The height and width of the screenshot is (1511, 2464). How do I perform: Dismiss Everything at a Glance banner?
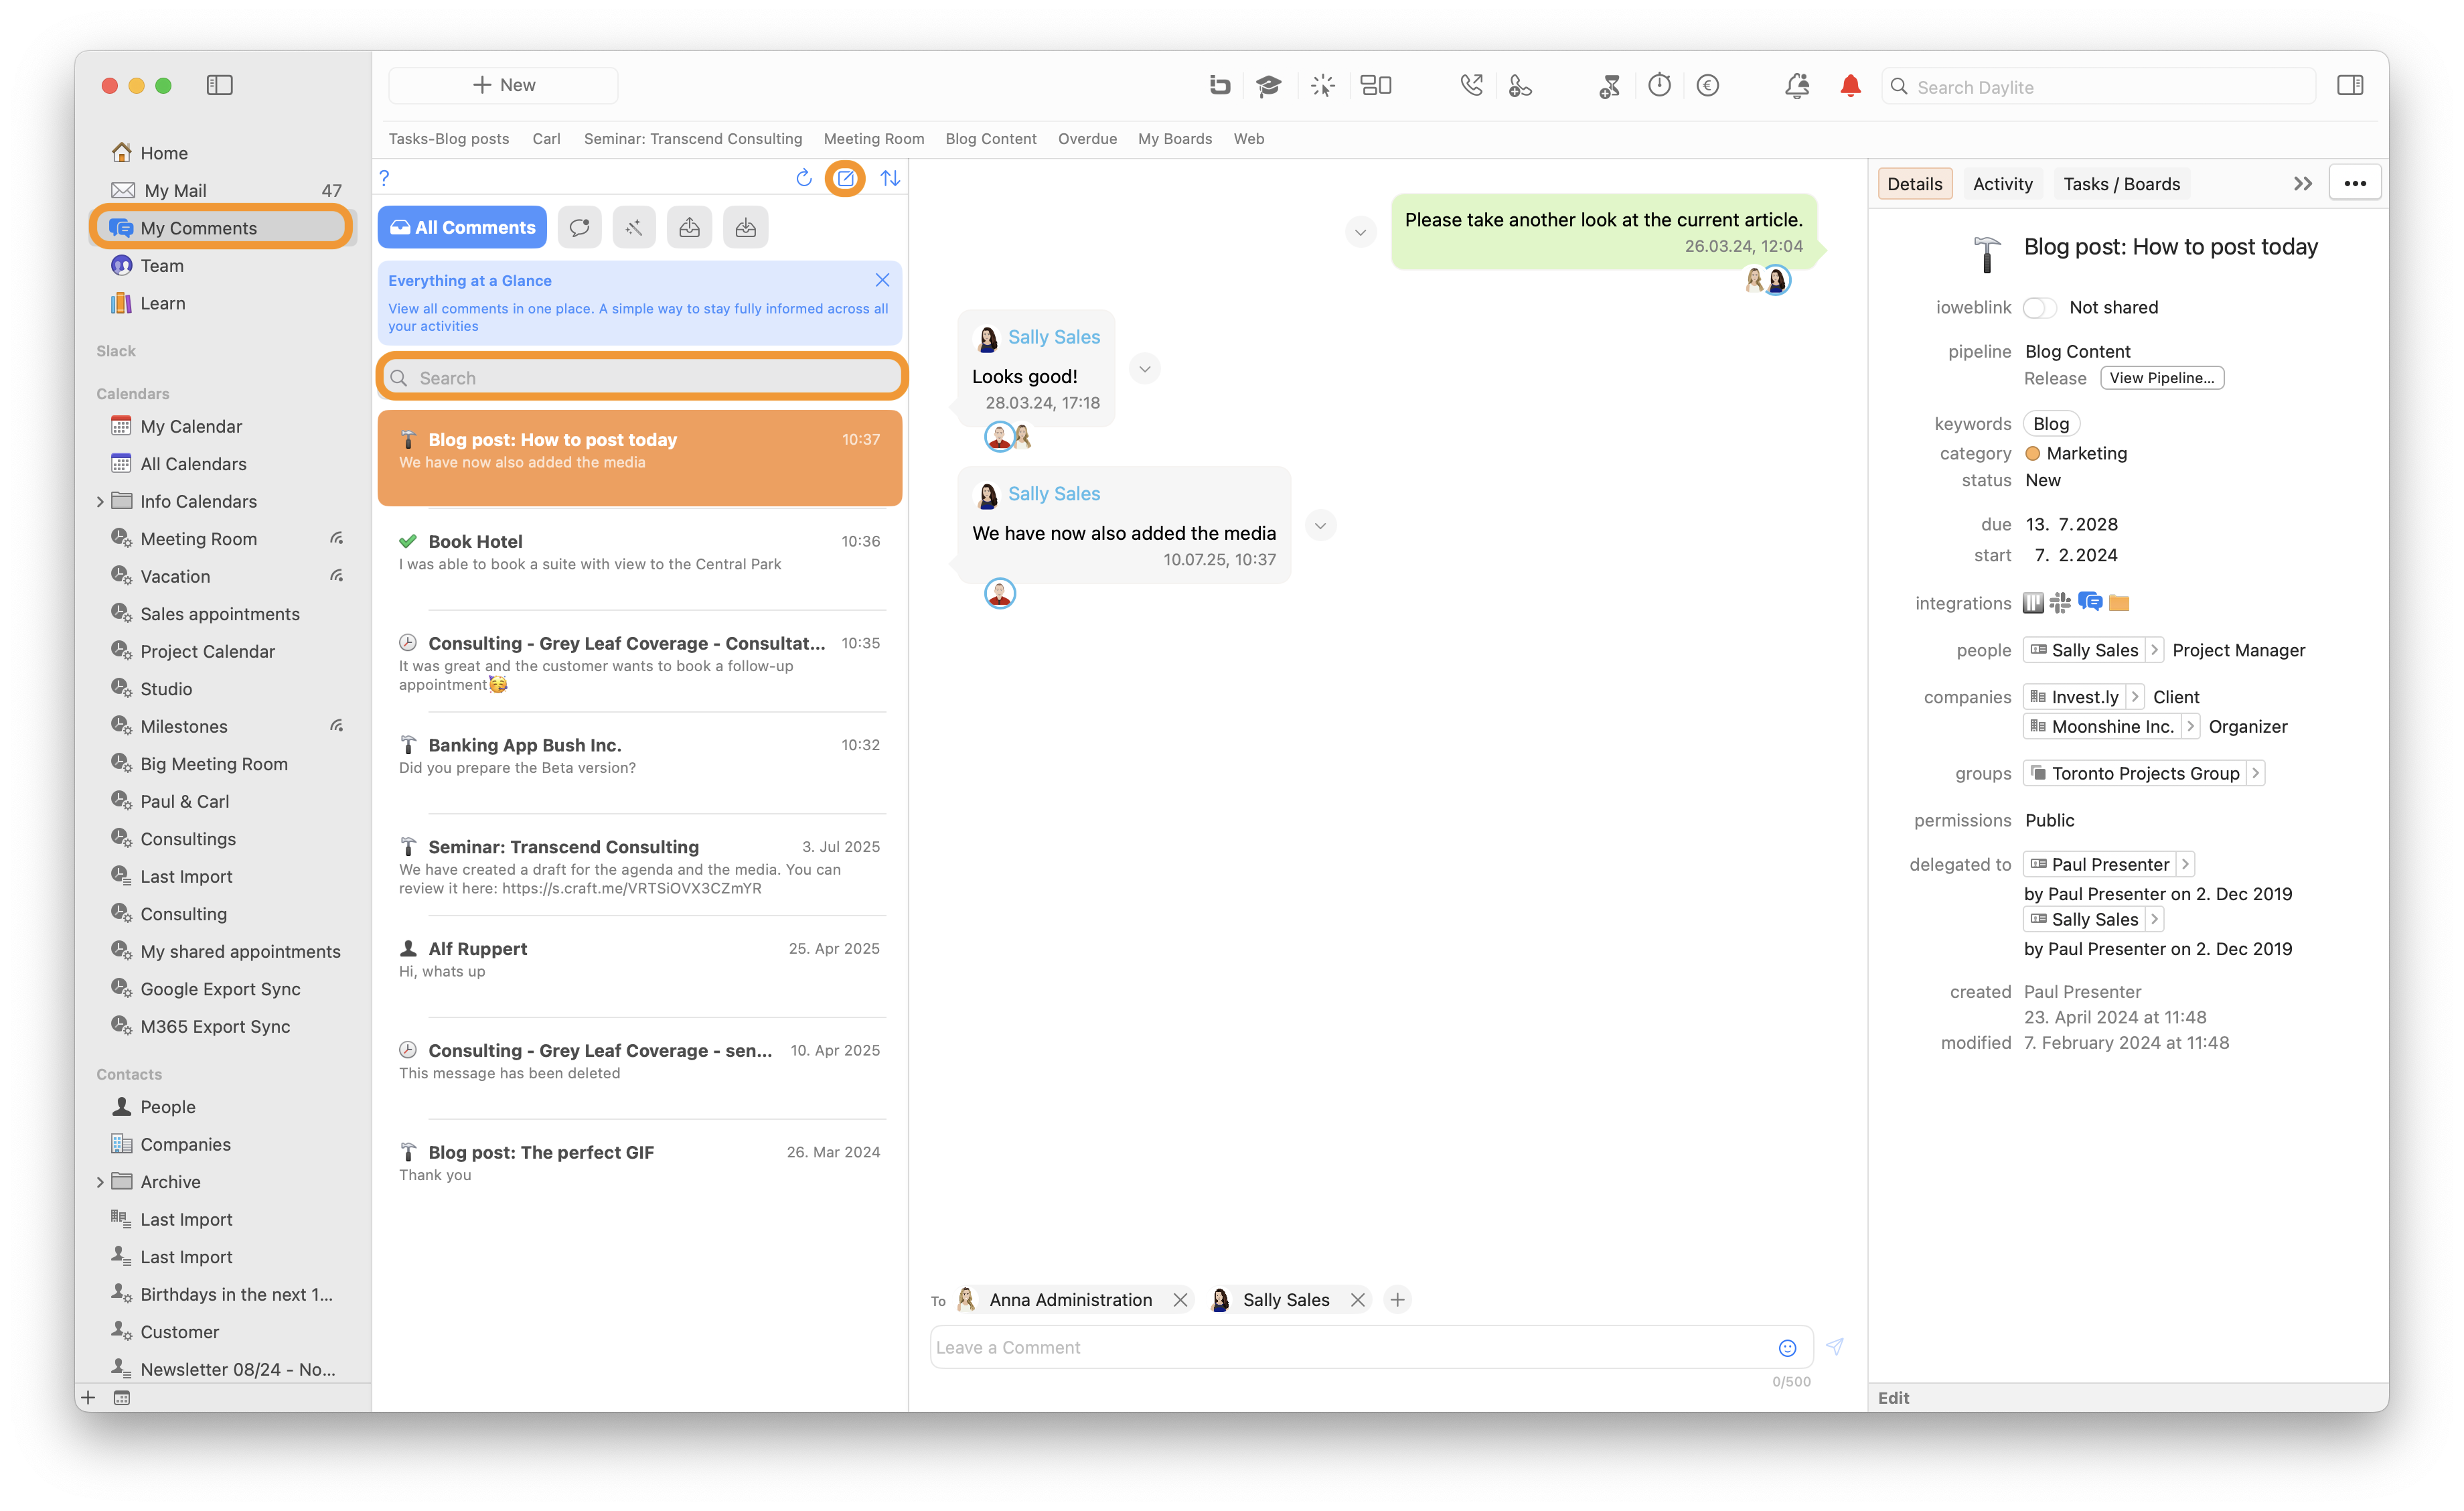click(882, 280)
